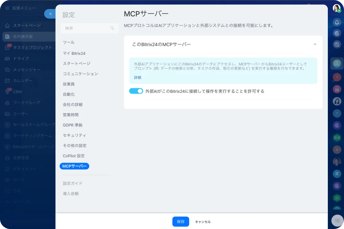This screenshot has height=229, width=344.
Task: Open the user profile avatar at top right
Action: point(337,8)
